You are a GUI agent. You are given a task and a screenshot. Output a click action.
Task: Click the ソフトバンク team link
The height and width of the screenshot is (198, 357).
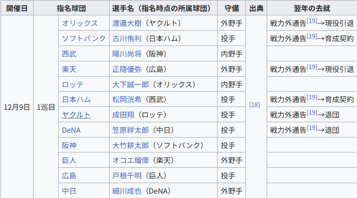pyautogui.click(x=84, y=38)
